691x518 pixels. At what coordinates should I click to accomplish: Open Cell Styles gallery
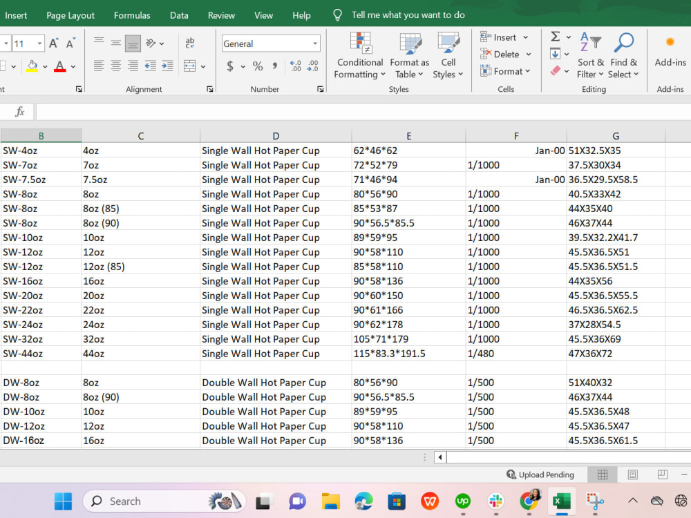(x=448, y=55)
